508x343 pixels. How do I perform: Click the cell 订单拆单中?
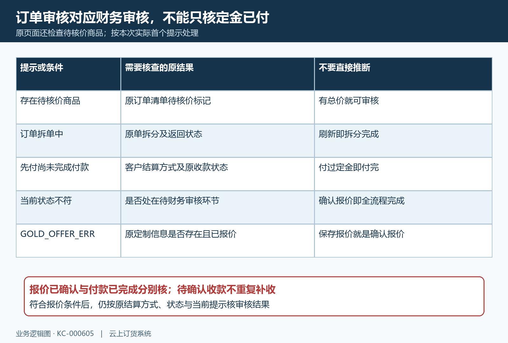click(68, 141)
